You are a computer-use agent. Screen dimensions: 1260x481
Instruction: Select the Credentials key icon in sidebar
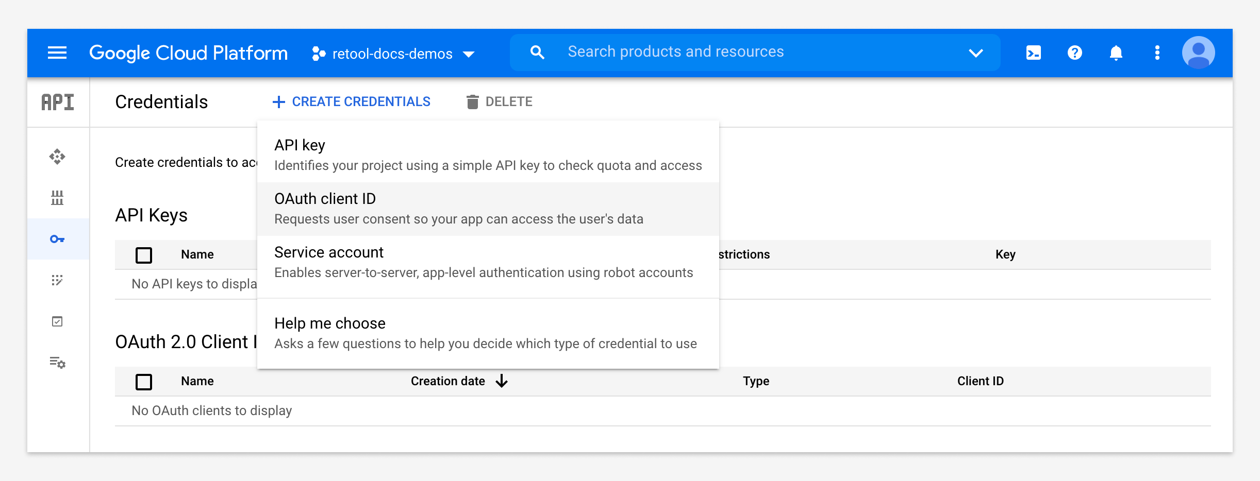[x=57, y=239]
